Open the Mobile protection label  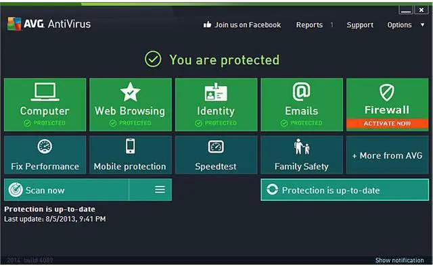point(130,166)
